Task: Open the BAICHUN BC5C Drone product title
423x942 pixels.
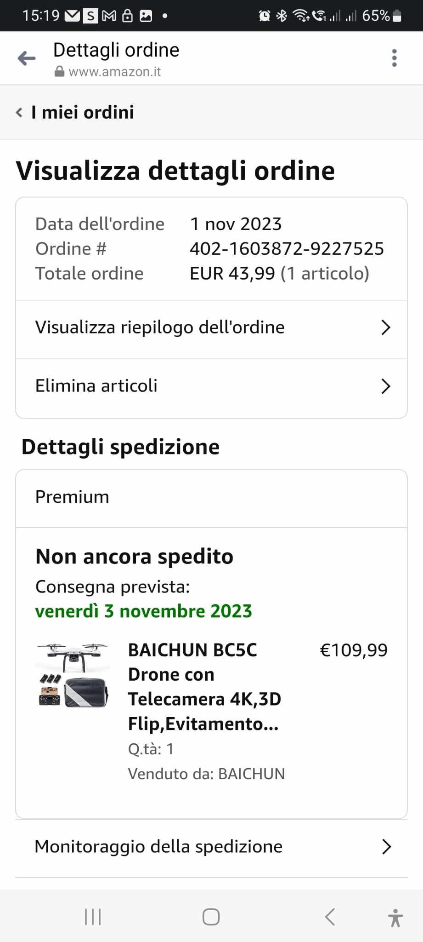Action: 205,687
